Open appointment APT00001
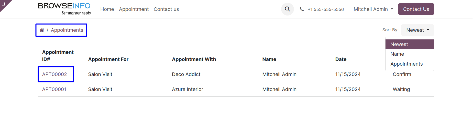 pos(54,89)
